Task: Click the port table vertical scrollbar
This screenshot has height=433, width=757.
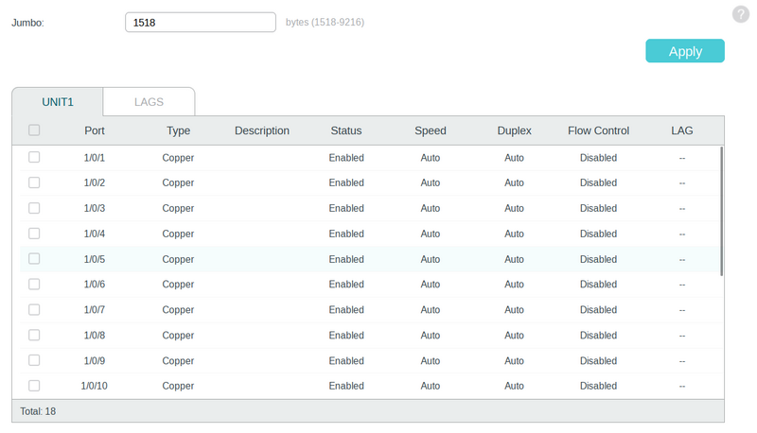Action: (721, 211)
